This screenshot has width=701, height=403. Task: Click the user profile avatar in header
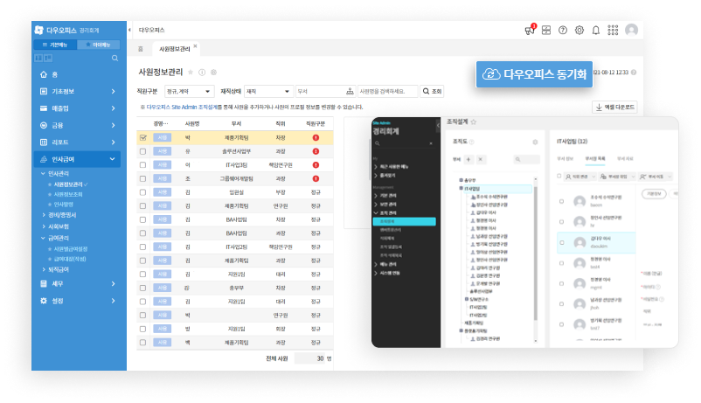pyautogui.click(x=631, y=30)
